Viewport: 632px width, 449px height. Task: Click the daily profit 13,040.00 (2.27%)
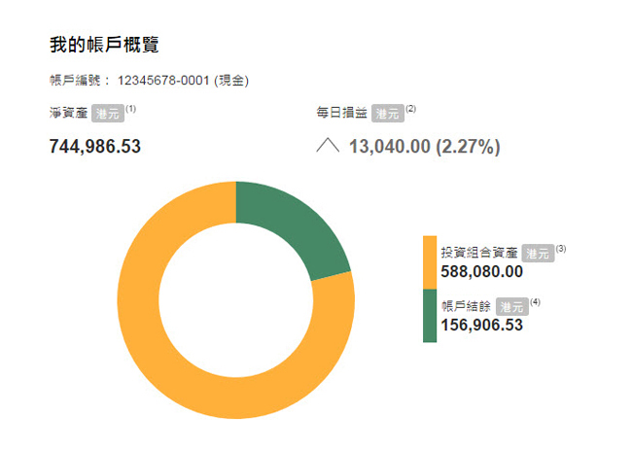[424, 147]
